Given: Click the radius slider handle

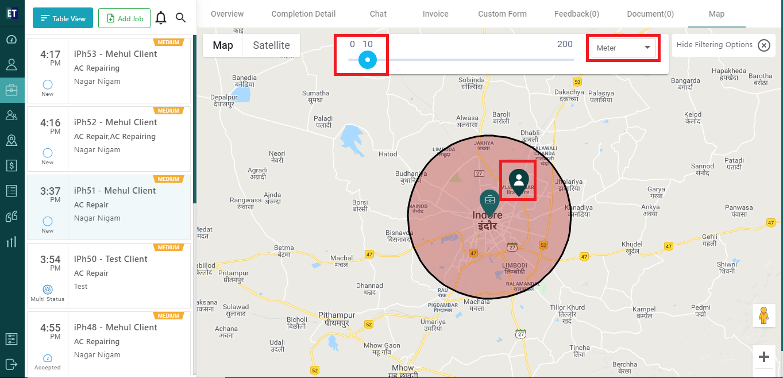Looking at the screenshot, I should (368, 59).
